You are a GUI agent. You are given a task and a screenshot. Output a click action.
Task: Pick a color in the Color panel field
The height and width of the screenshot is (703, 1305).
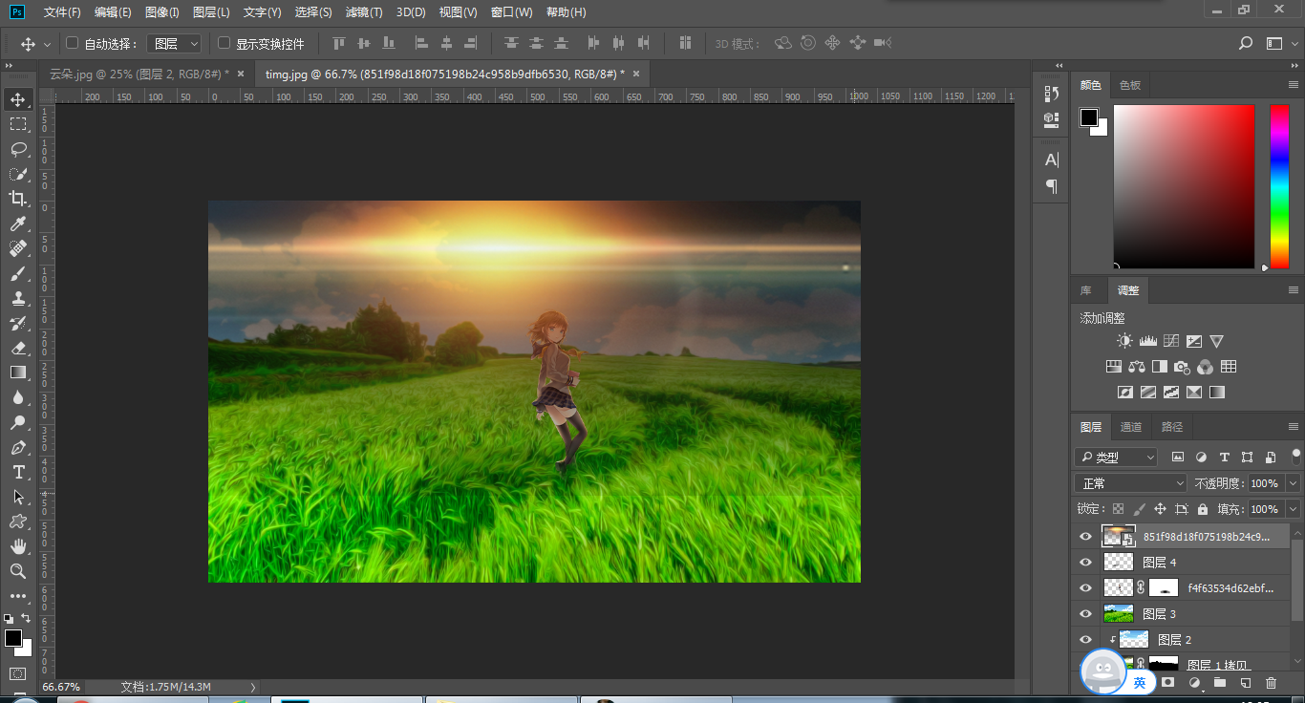tap(1184, 186)
